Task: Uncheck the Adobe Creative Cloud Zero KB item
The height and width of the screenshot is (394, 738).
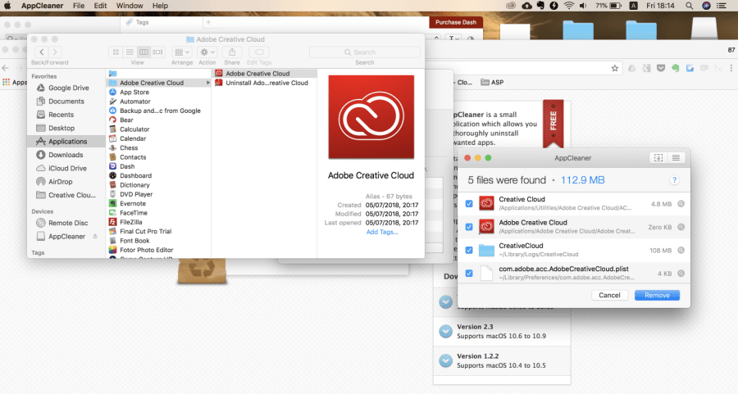Action: point(469,227)
